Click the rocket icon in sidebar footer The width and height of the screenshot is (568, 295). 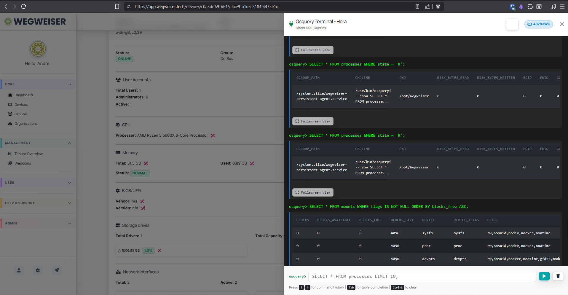tap(57, 270)
